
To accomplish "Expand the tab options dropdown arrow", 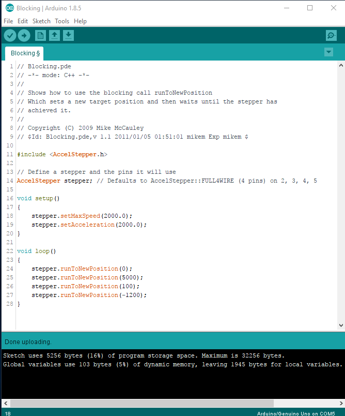I will (x=328, y=52).
